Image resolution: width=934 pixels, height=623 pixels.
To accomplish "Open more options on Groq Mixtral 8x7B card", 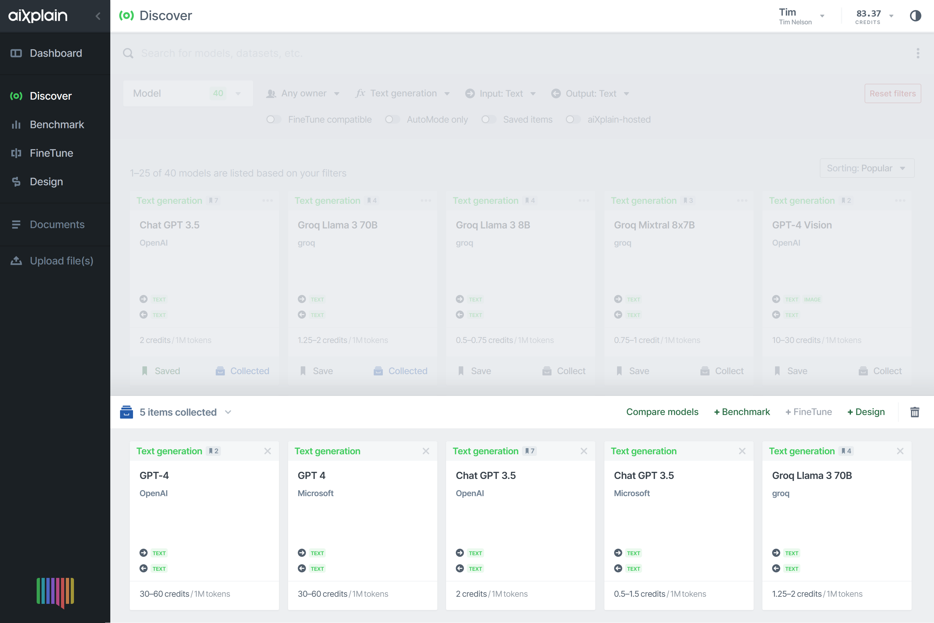I will pyautogui.click(x=742, y=201).
